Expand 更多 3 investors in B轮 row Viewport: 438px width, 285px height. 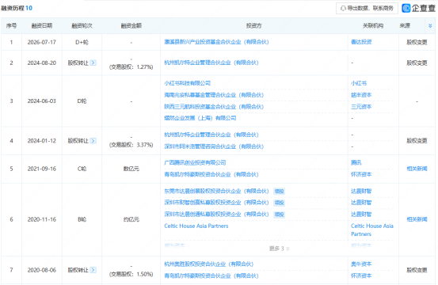279,249
